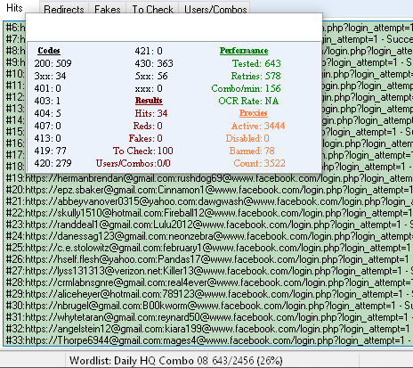Click the 'OCR Rate: NA' entry

[x=248, y=101]
